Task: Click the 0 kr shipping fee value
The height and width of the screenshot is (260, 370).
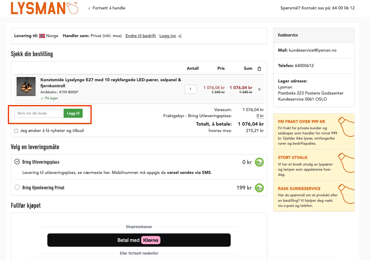Action: pyautogui.click(x=260, y=116)
